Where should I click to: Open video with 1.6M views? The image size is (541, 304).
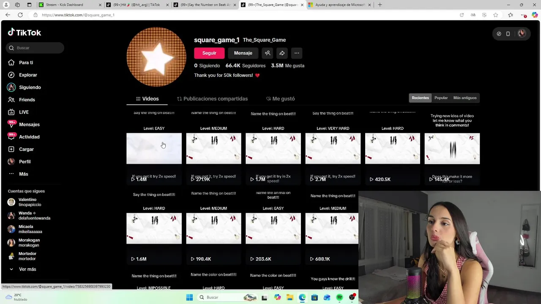pyautogui.click(x=154, y=228)
